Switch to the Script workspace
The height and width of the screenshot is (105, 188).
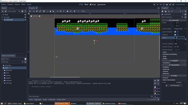click(x=93, y=5)
